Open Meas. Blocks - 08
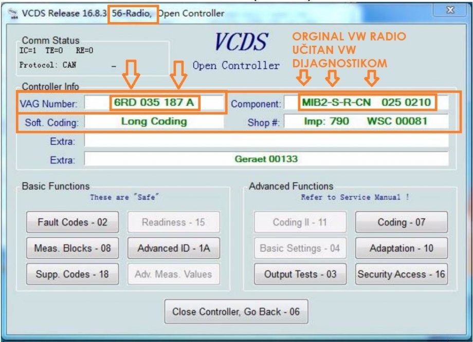Viewport: 473px width, 342px height. click(x=72, y=248)
